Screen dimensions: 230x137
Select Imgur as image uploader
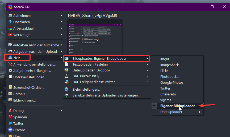165,59
